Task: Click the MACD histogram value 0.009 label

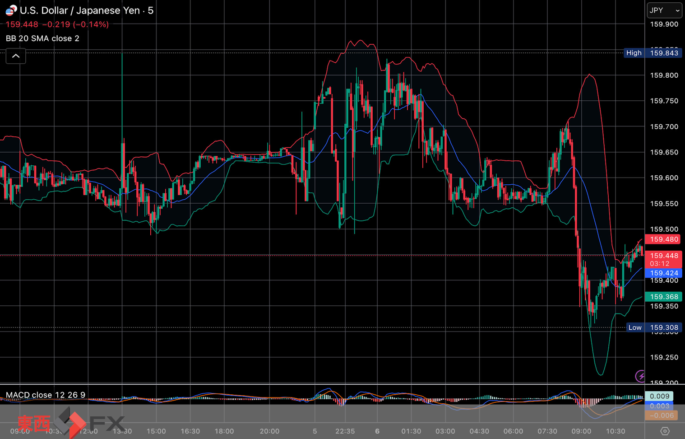Action: pos(659,396)
